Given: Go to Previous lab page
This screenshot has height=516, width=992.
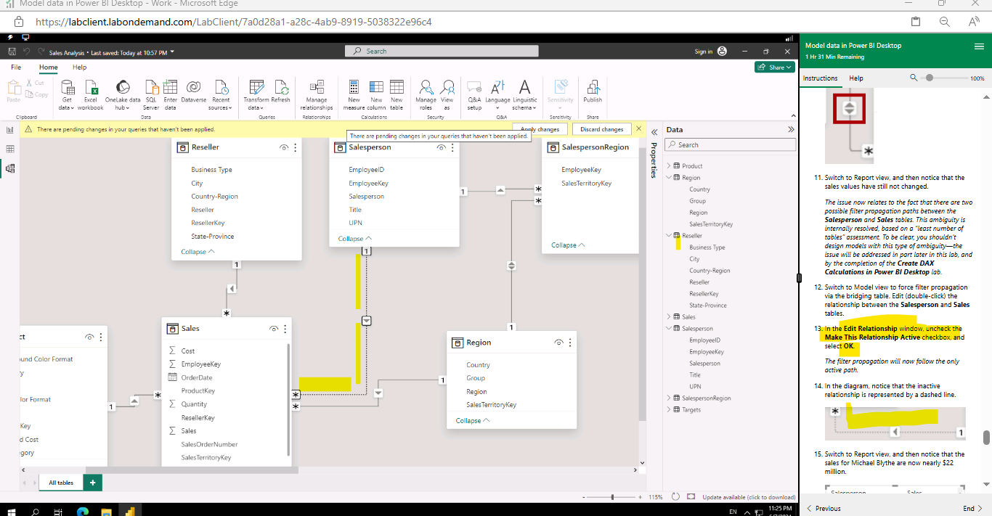Looking at the screenshot, I should (824, 509).
